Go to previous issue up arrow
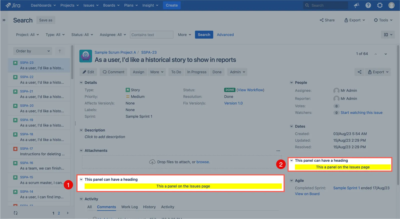 [375, 54]
